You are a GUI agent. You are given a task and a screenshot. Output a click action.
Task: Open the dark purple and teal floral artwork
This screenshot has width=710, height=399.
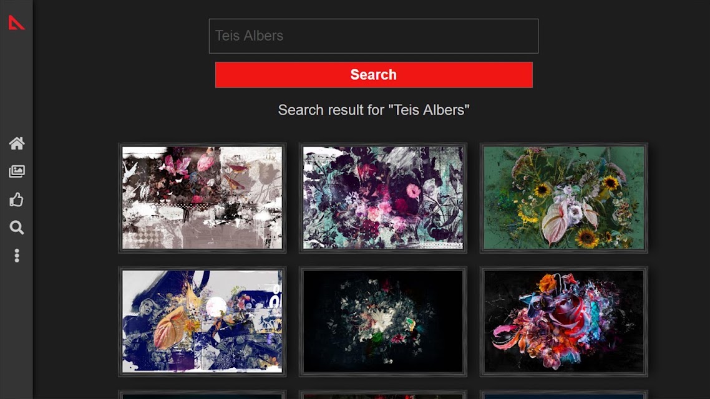point(382,198)
